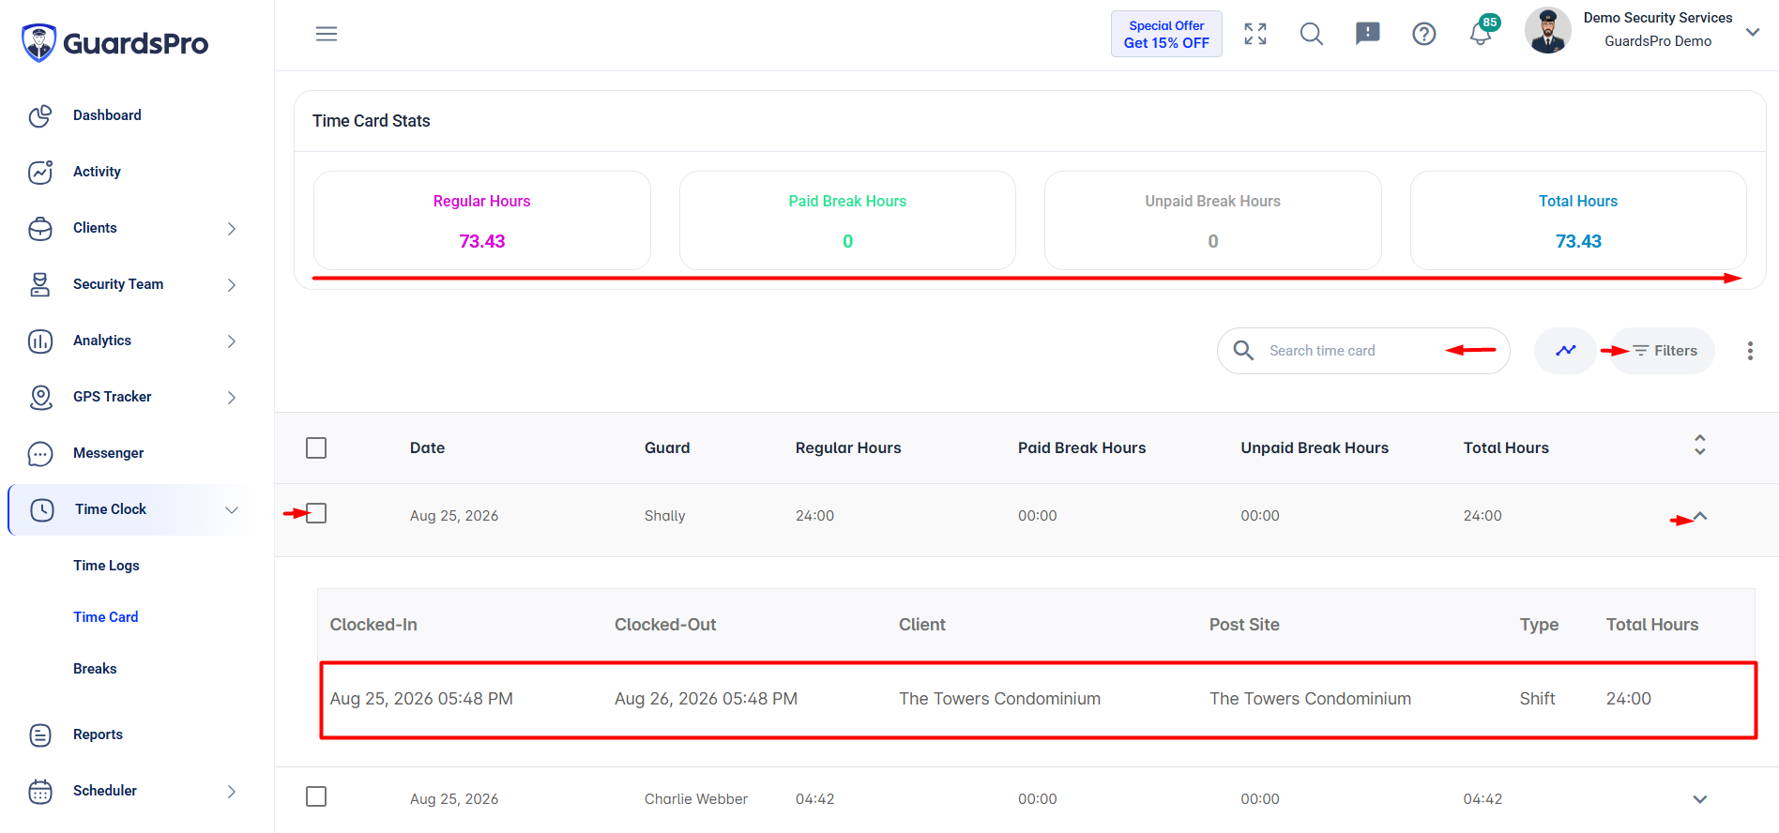
Task: Toggle the table sort arrows in header
Action: tap(1700, 445)
